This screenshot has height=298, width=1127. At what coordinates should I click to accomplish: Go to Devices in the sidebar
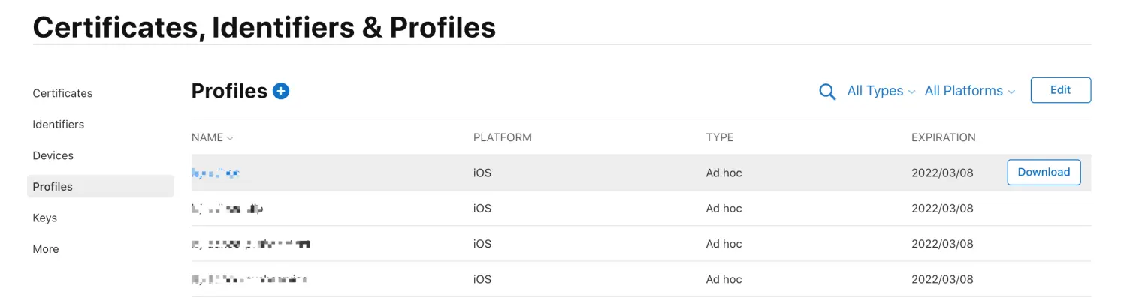point(53,155)
